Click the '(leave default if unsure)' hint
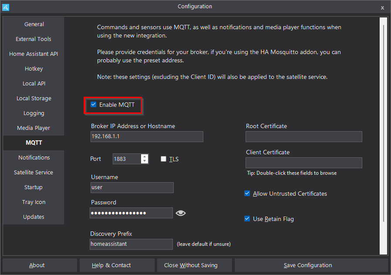Screen dimensions: 391x275 click(204, 244)
